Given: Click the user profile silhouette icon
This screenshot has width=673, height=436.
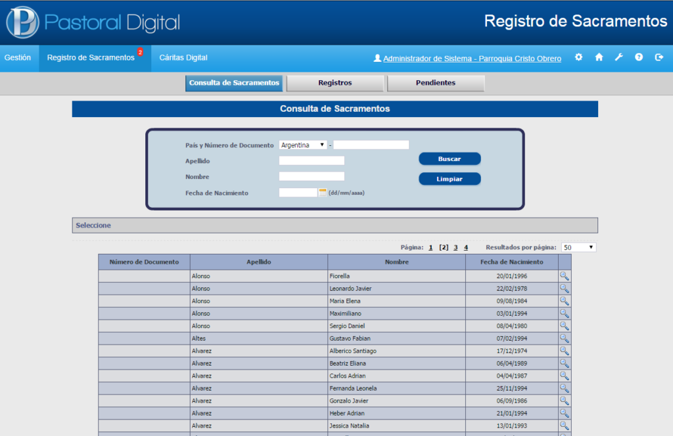Looking at the screenshot, I should point(377,58).
